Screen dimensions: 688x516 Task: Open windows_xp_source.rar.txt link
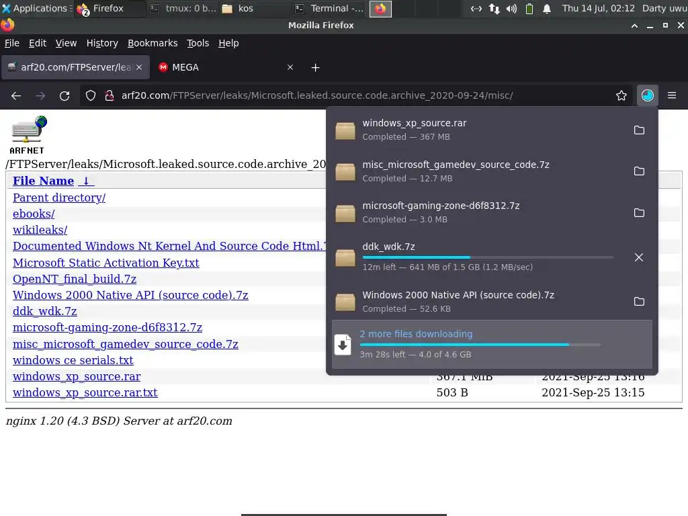click(85, 392)
